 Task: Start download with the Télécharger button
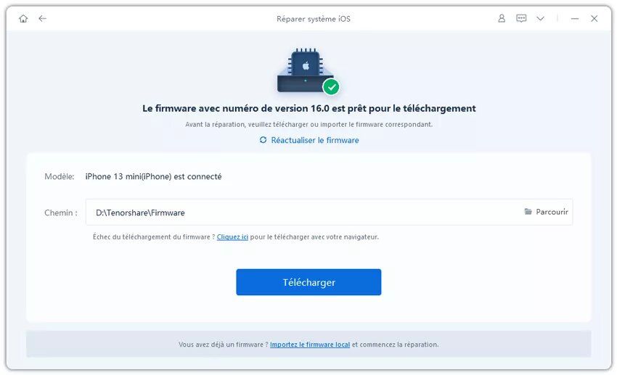coord(308,282)
